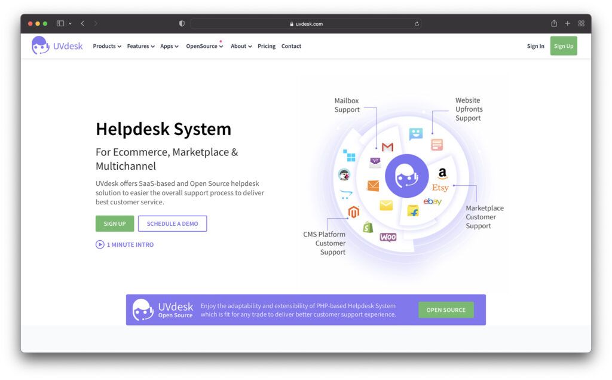Open the Pricing page from the navbar

267,46
